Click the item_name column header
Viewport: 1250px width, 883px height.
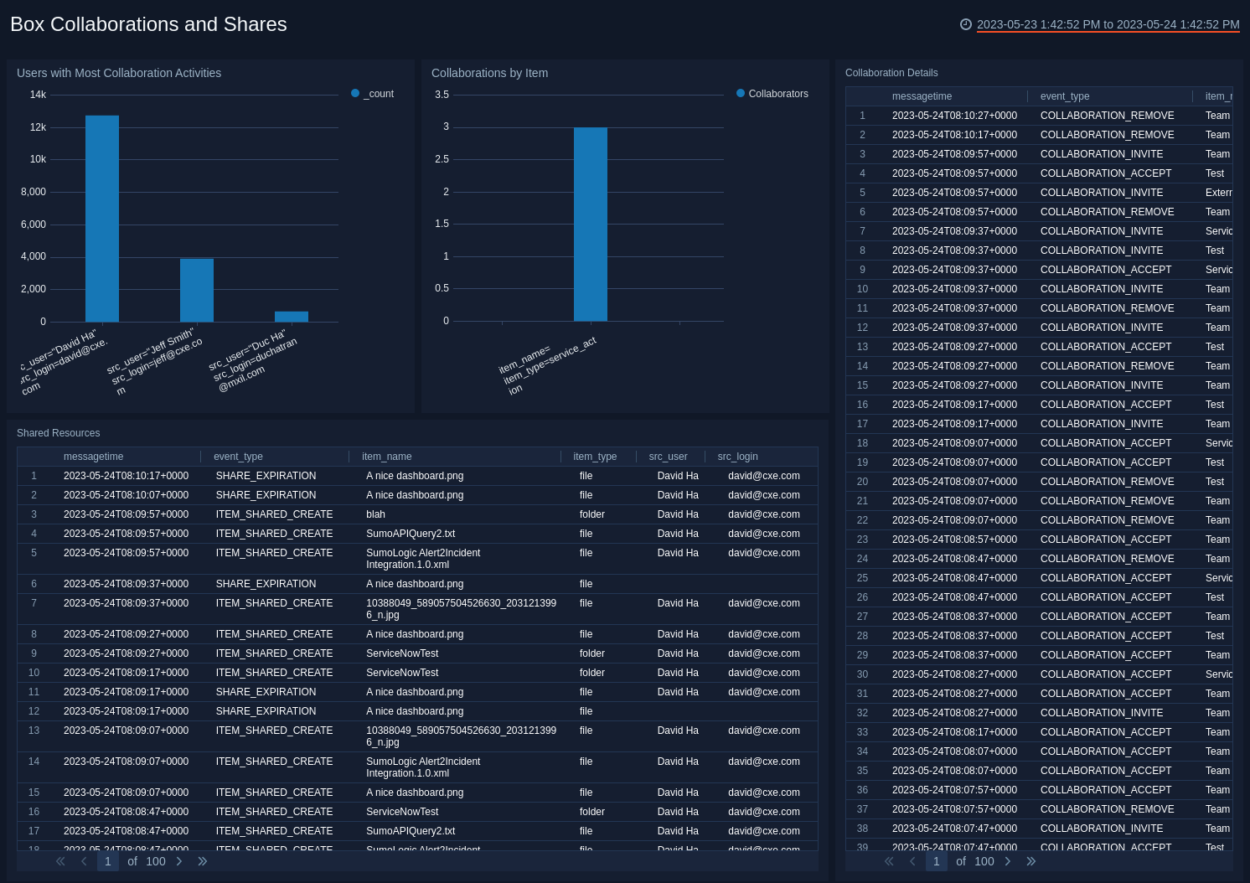pos(386,457)
